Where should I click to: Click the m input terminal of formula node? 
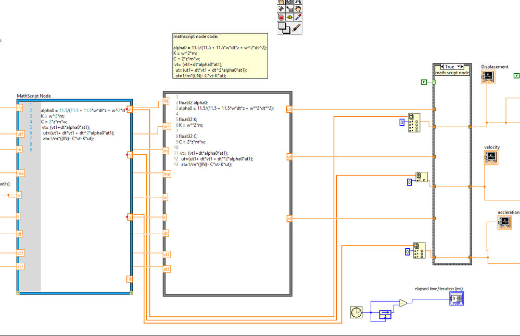click(166, 151)
